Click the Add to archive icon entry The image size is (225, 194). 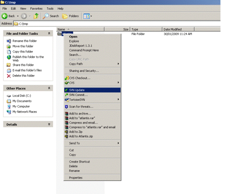click(x=67, y=114)
